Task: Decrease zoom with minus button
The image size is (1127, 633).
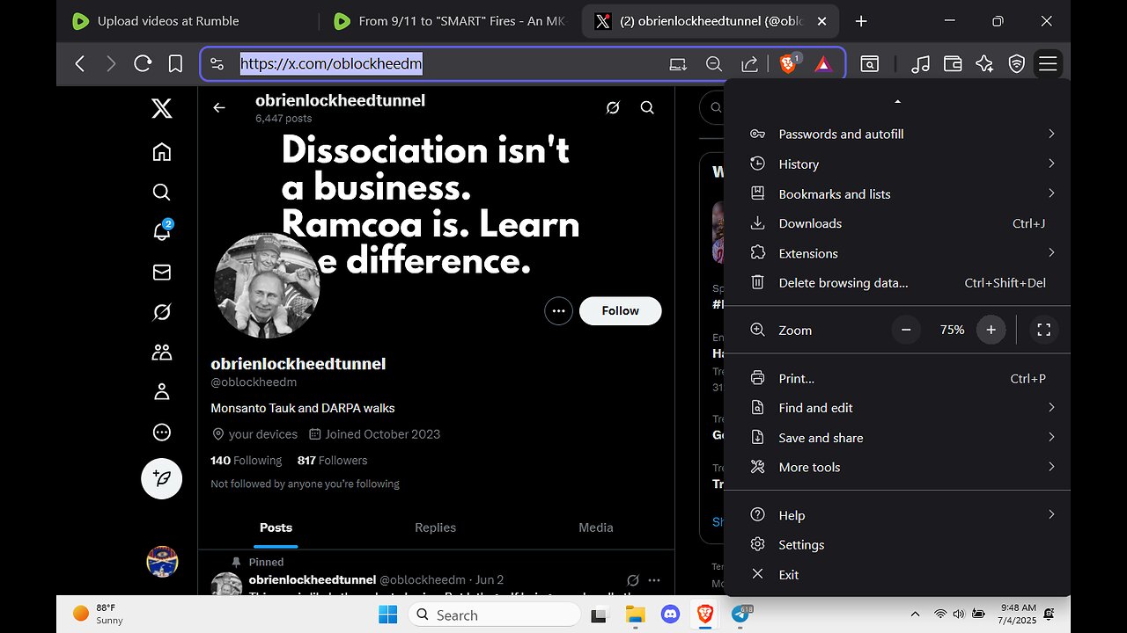Action: point(906,330)
